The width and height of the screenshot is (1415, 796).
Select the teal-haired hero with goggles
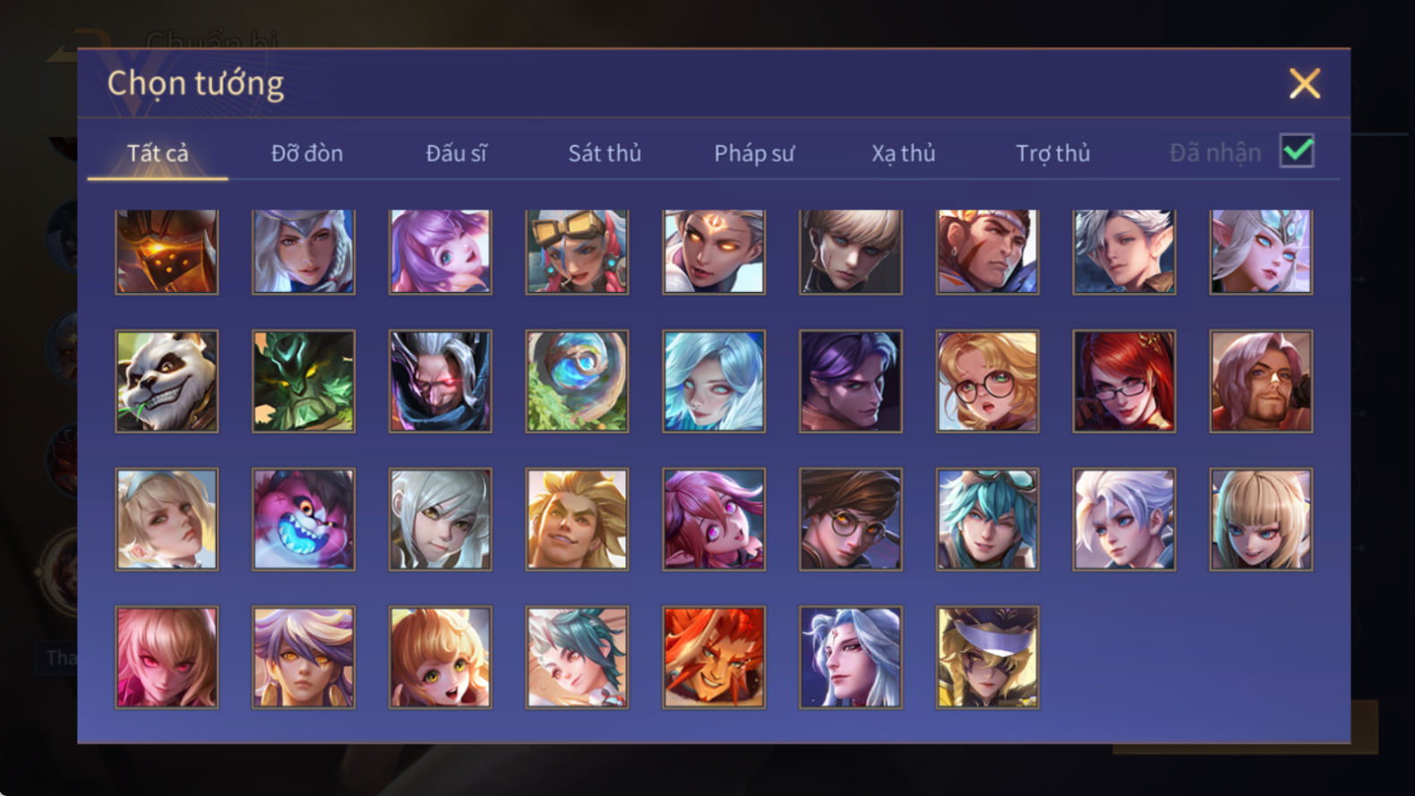(x=987, y=519)
